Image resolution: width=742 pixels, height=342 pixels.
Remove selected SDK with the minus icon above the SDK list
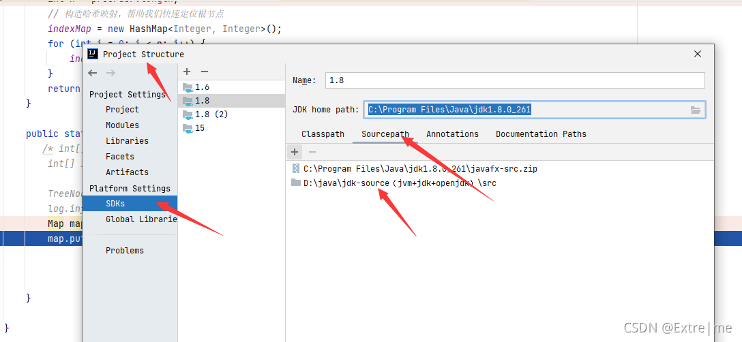point(205,72)
